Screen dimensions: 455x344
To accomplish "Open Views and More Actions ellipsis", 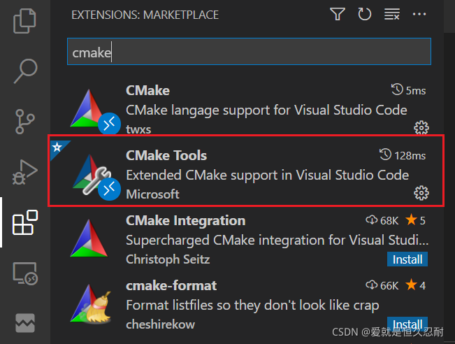I will [x=419, y=14].
